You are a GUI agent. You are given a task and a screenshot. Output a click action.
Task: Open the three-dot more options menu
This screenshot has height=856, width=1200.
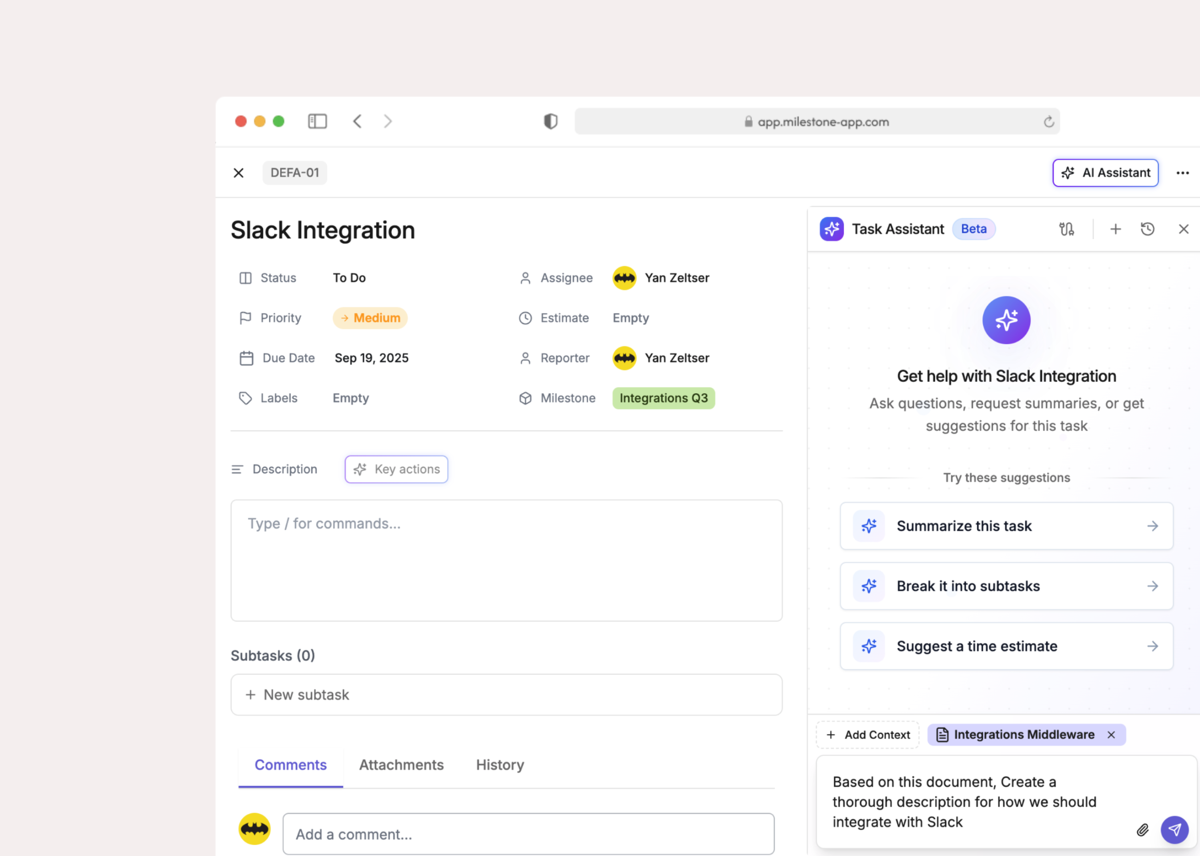point(1183,173)
